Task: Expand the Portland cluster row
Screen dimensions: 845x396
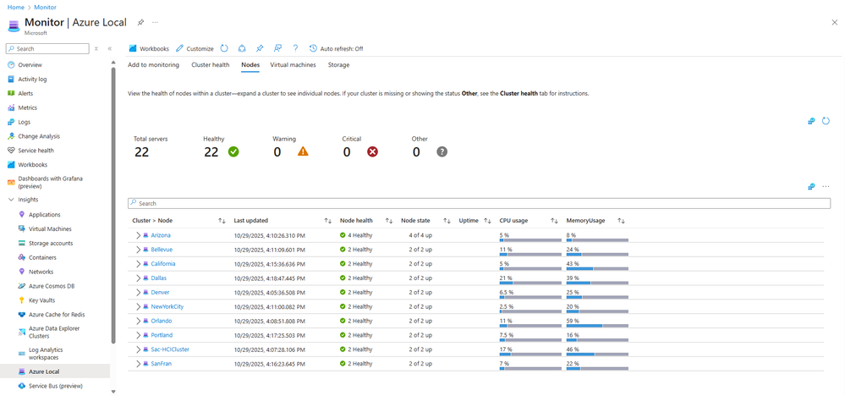Action: (138, 335)
